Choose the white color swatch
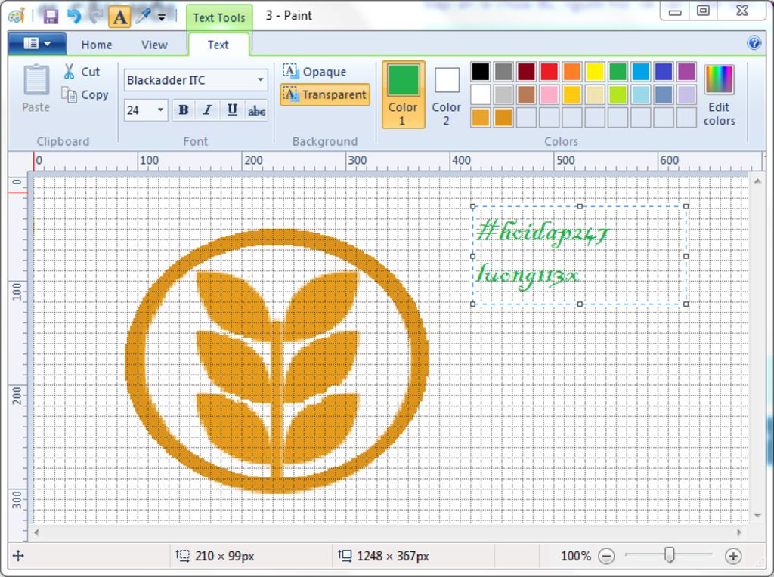 coord(480,94)
